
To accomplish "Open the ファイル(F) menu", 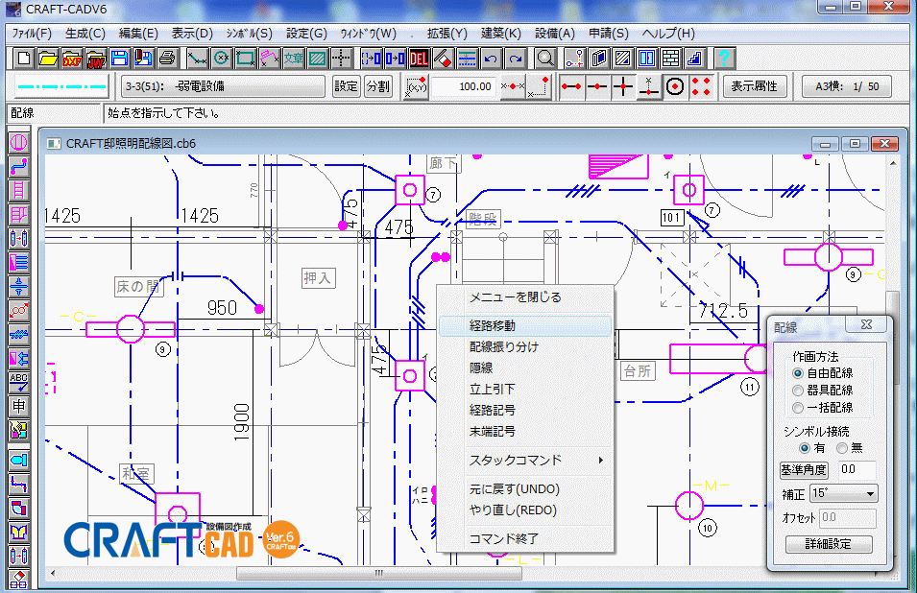I will point(32,34).
